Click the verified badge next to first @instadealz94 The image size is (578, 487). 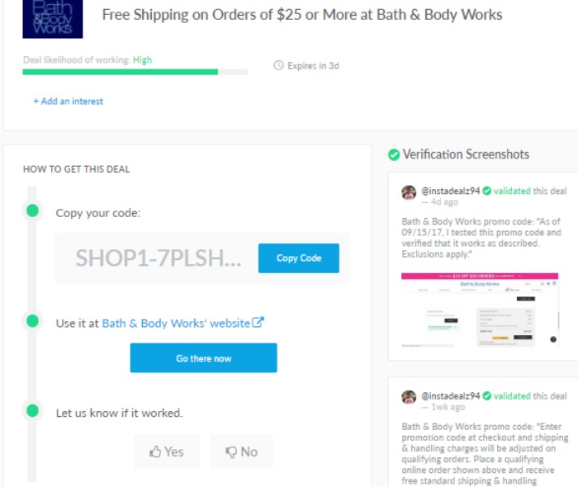click(486, 191)
